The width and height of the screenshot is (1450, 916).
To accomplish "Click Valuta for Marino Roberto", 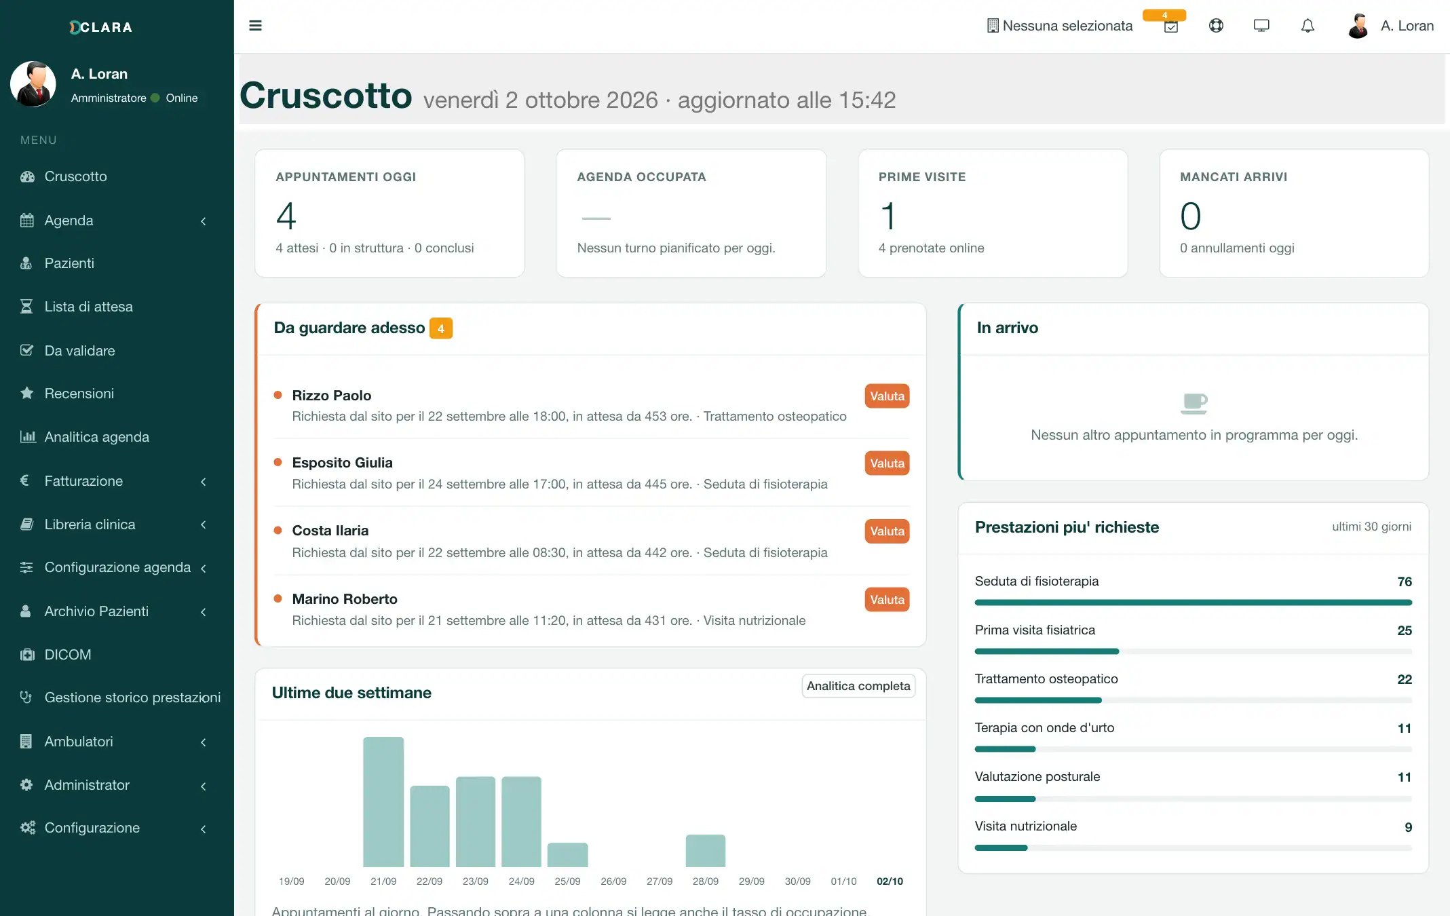I will point(887,600).
